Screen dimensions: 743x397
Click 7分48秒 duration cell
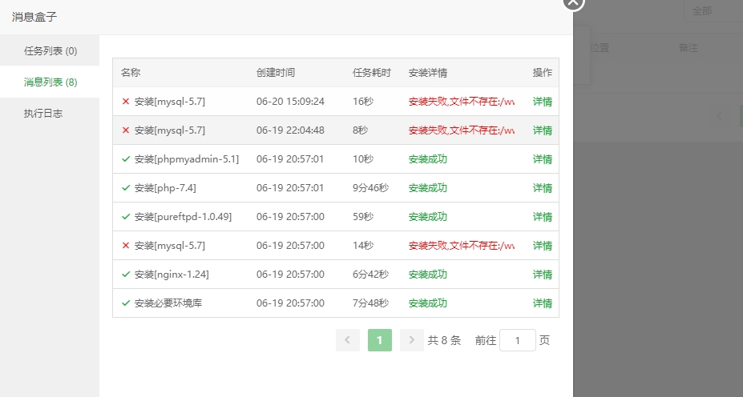370,303
